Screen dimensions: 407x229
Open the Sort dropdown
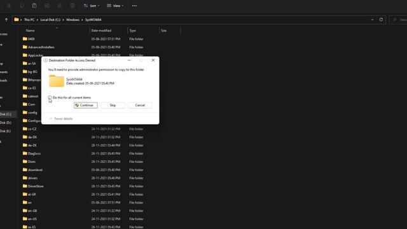(x=92, y=6)
